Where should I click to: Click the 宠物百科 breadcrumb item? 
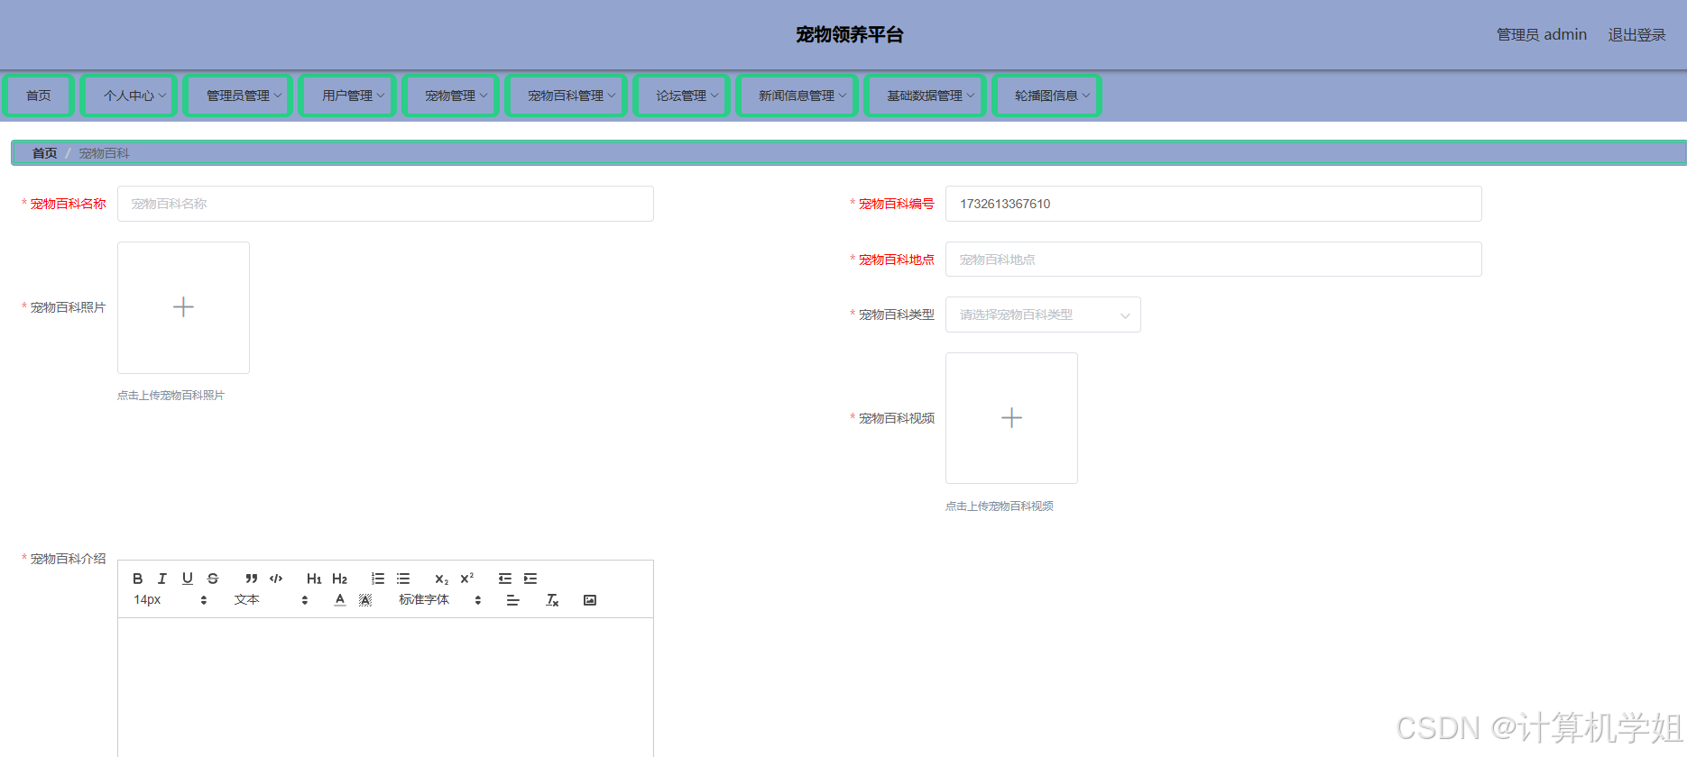click(104, 153)
